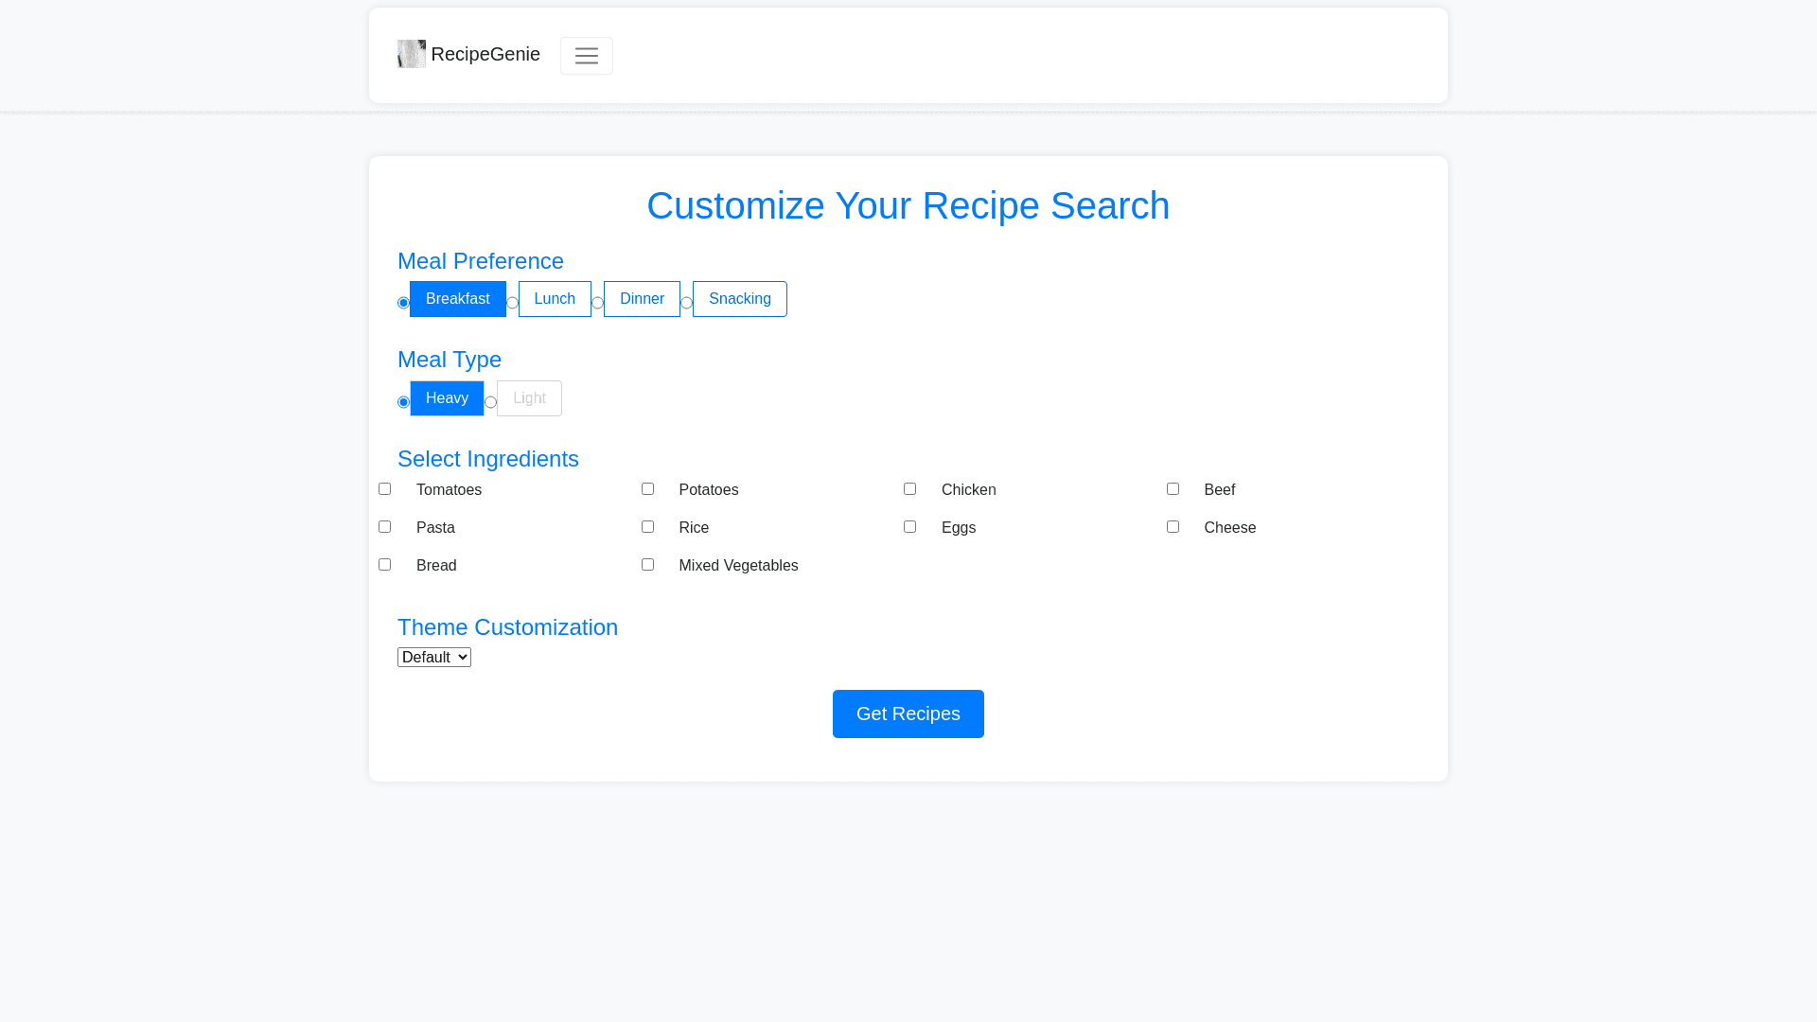Screen dimensions: 1817x1022
Task: Click the RecipeGenie brand link
Action: [x=485, y=54]
